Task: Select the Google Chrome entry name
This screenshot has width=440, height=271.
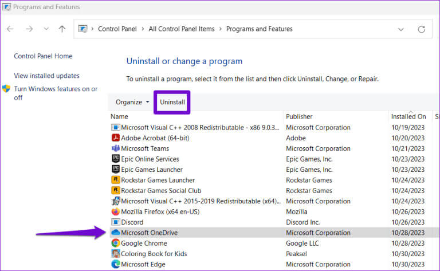Action: (x=144, y=243)
